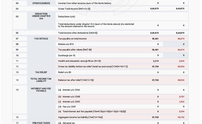The height and width of the screenshot is (124, 202).
Task: Select the 55,481 value in row 07
Action: click(155, 39)
